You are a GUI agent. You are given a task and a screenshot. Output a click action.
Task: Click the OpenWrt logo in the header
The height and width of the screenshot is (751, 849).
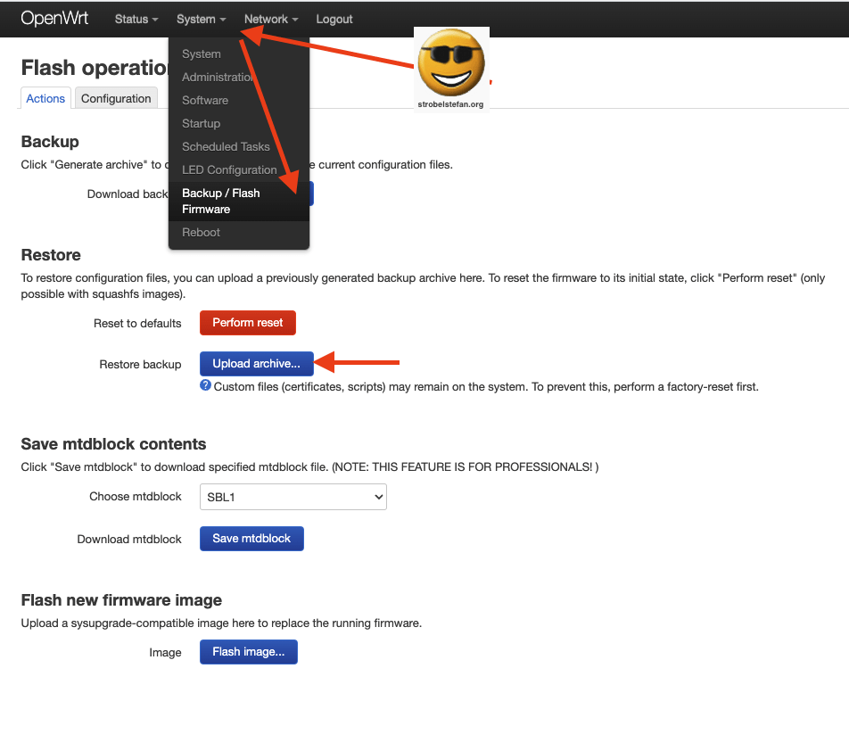[54, 18]
